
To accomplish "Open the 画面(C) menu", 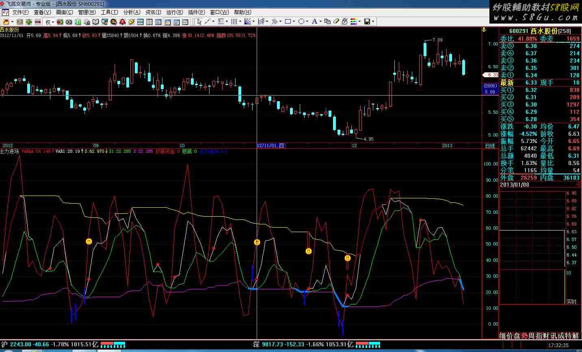I will (x=65, y=12).
